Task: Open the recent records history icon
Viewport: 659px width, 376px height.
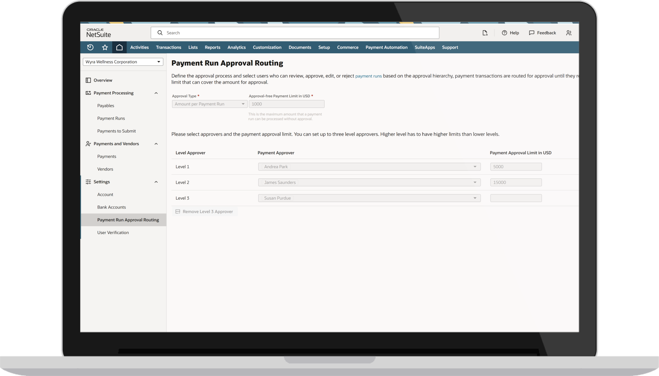Action: (x=90, y=47)
